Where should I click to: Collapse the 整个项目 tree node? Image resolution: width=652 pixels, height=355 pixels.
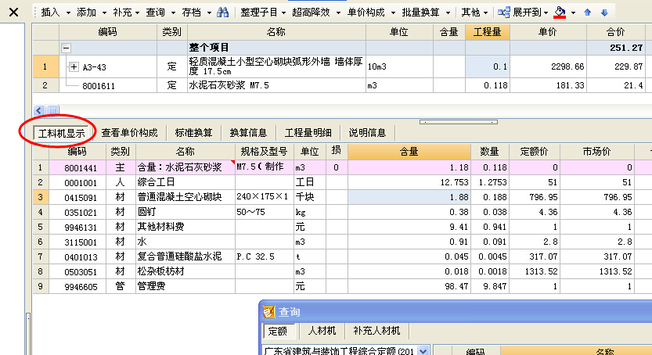66,48
